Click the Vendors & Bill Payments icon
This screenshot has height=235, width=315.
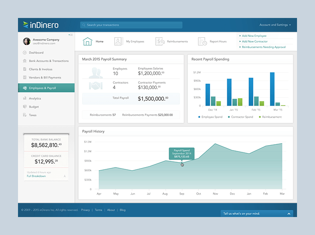(25, 77)
